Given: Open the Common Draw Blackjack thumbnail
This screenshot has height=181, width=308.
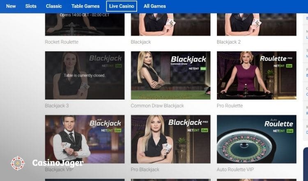Looking at the screenshot, I should (x=171, y=75).
